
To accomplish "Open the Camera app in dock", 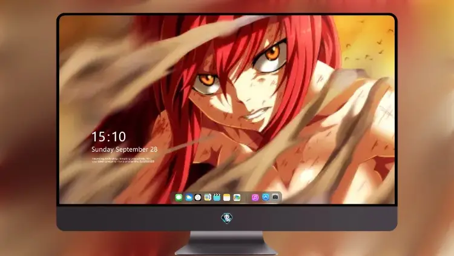I will click(275, 197).
